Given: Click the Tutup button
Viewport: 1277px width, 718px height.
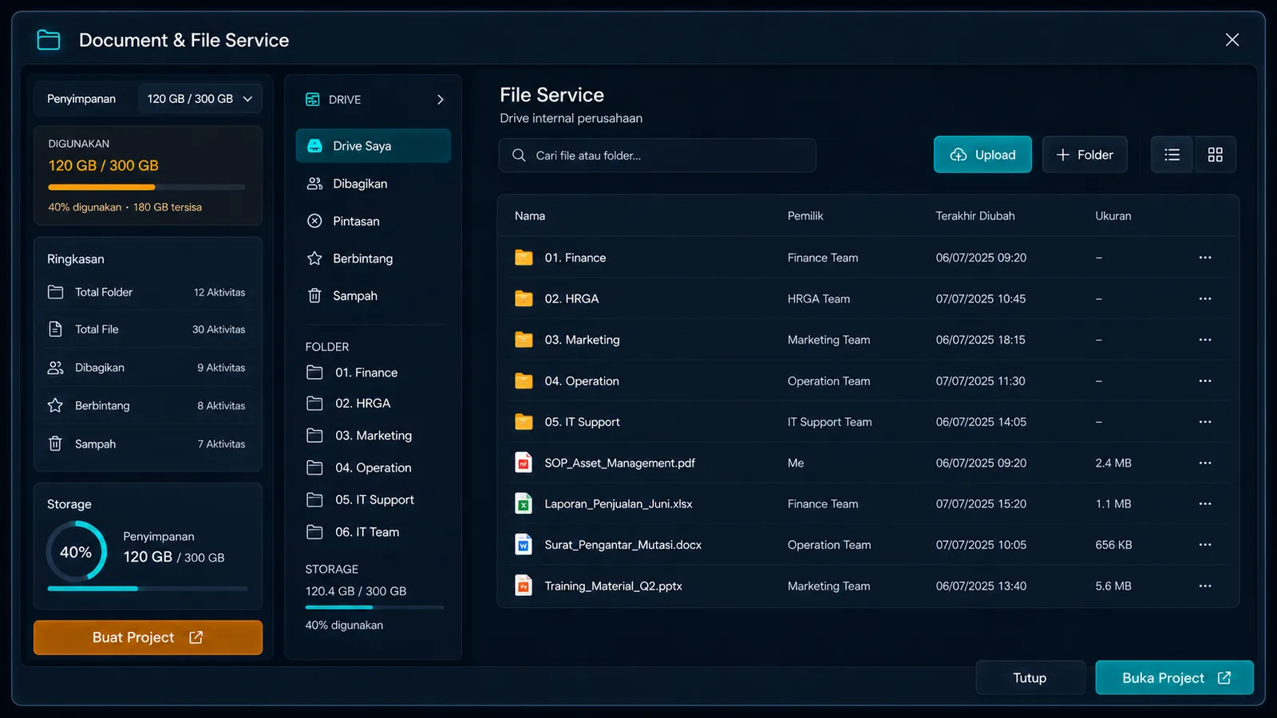Looking at the screenshot, I should tap(1030, 678).
